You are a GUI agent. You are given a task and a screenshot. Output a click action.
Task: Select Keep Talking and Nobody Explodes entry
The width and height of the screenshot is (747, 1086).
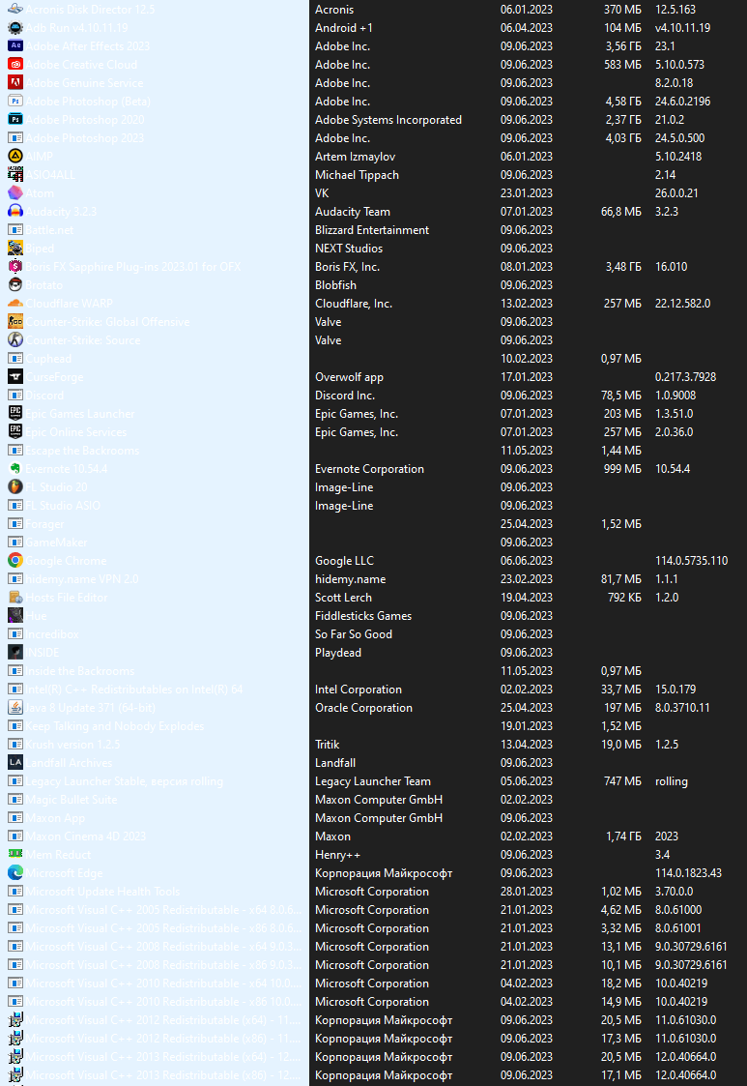(x=115, y=726)
